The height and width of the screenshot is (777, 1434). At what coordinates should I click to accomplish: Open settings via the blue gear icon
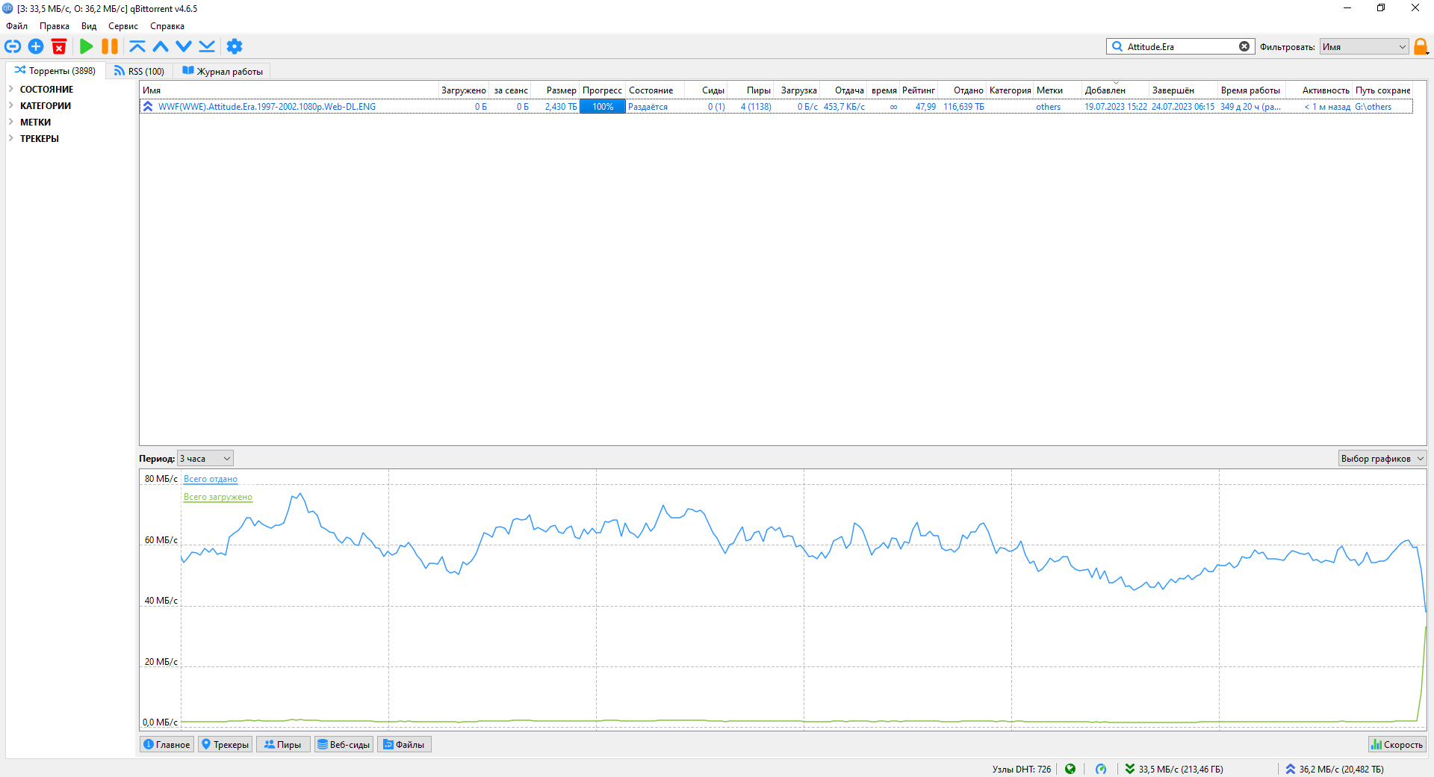coord(235,46)
